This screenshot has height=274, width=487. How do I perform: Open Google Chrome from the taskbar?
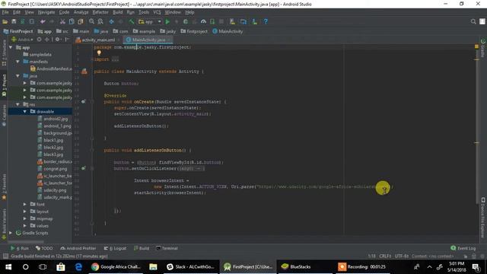pyautogui.click(x=116, y=267)
